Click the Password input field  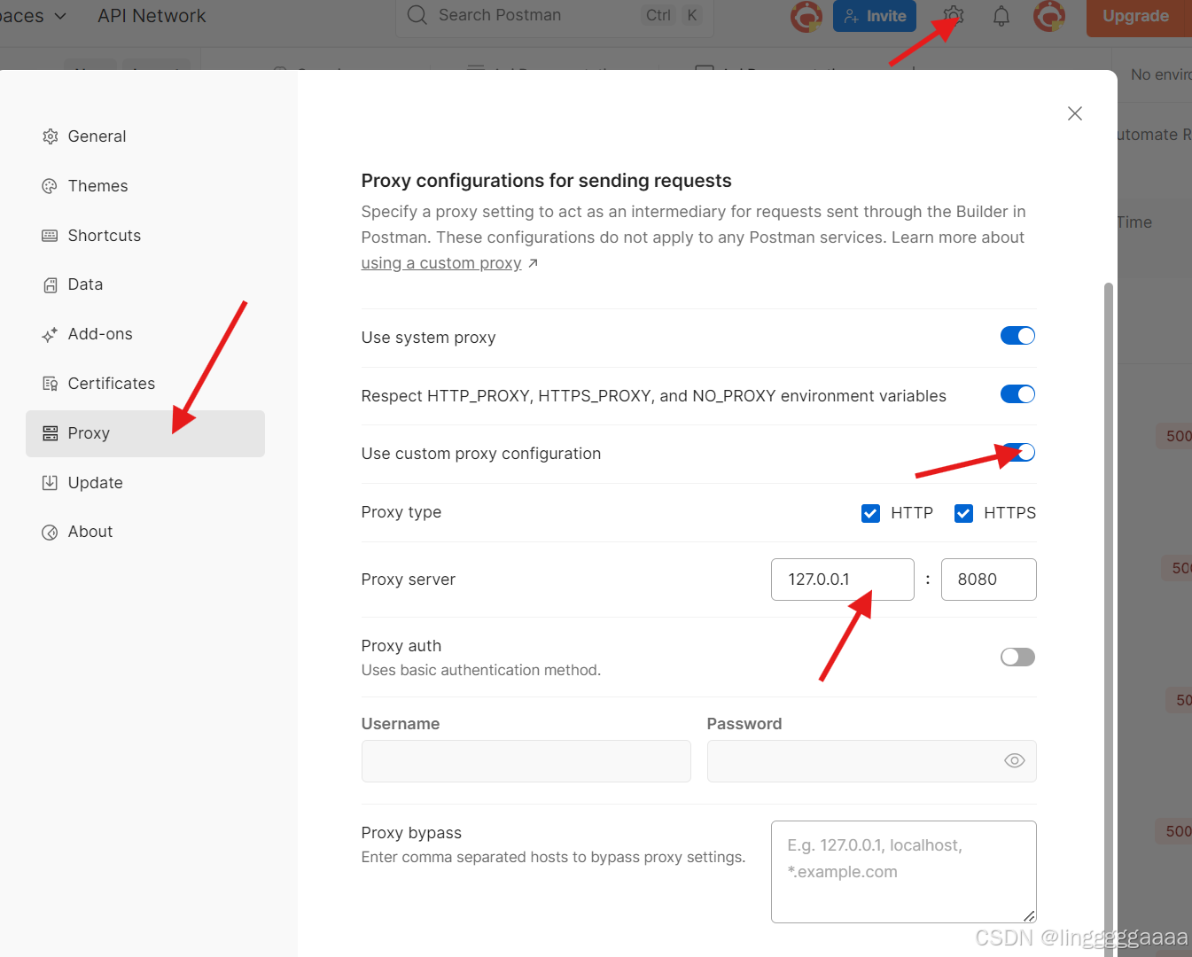coord(872,761)
